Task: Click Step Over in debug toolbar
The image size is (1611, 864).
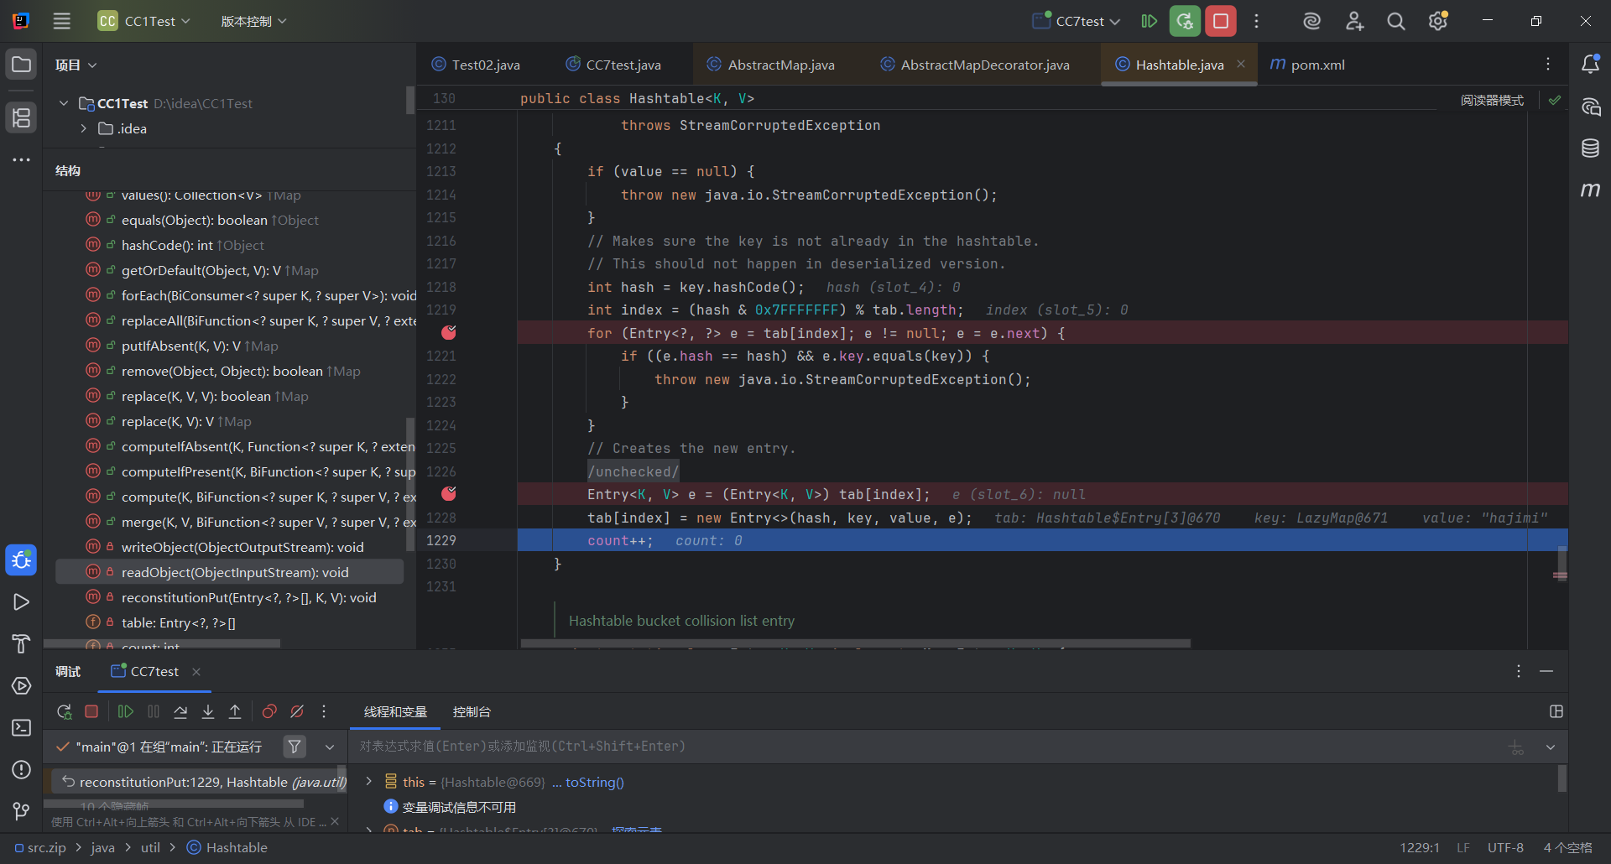Action: pyautogui.click(x=180, y=711)
